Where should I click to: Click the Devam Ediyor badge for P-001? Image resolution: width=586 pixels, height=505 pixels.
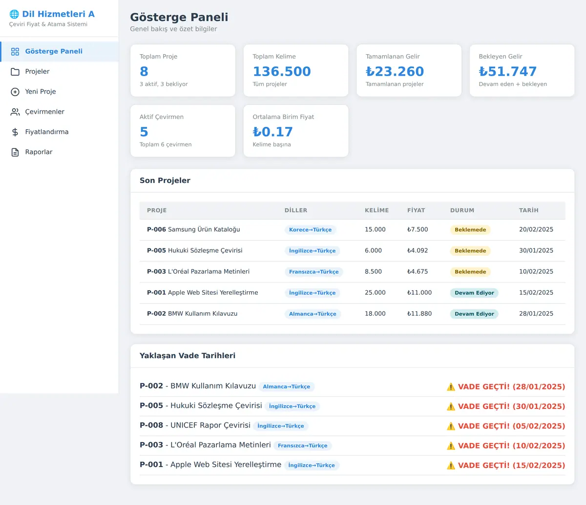click(x=474, y=293)
